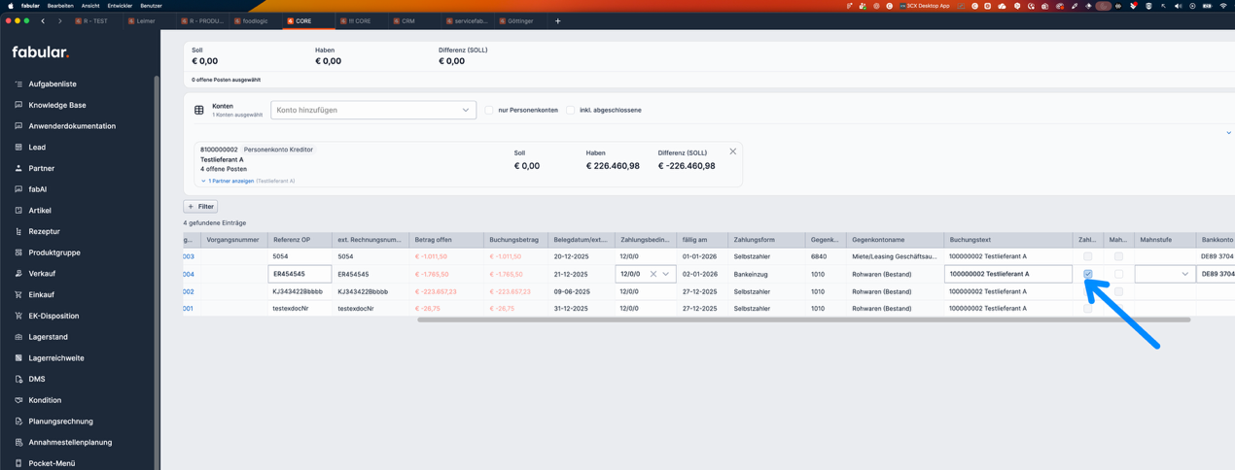Remove Testlieferant A account with X icon

733,151
